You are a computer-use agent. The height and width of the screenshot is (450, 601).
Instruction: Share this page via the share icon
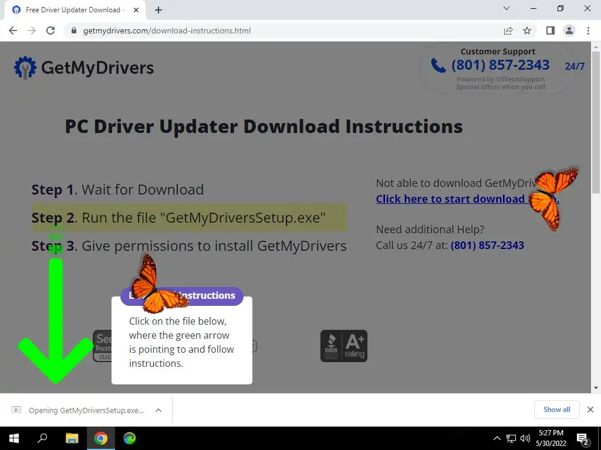[508, 30]
